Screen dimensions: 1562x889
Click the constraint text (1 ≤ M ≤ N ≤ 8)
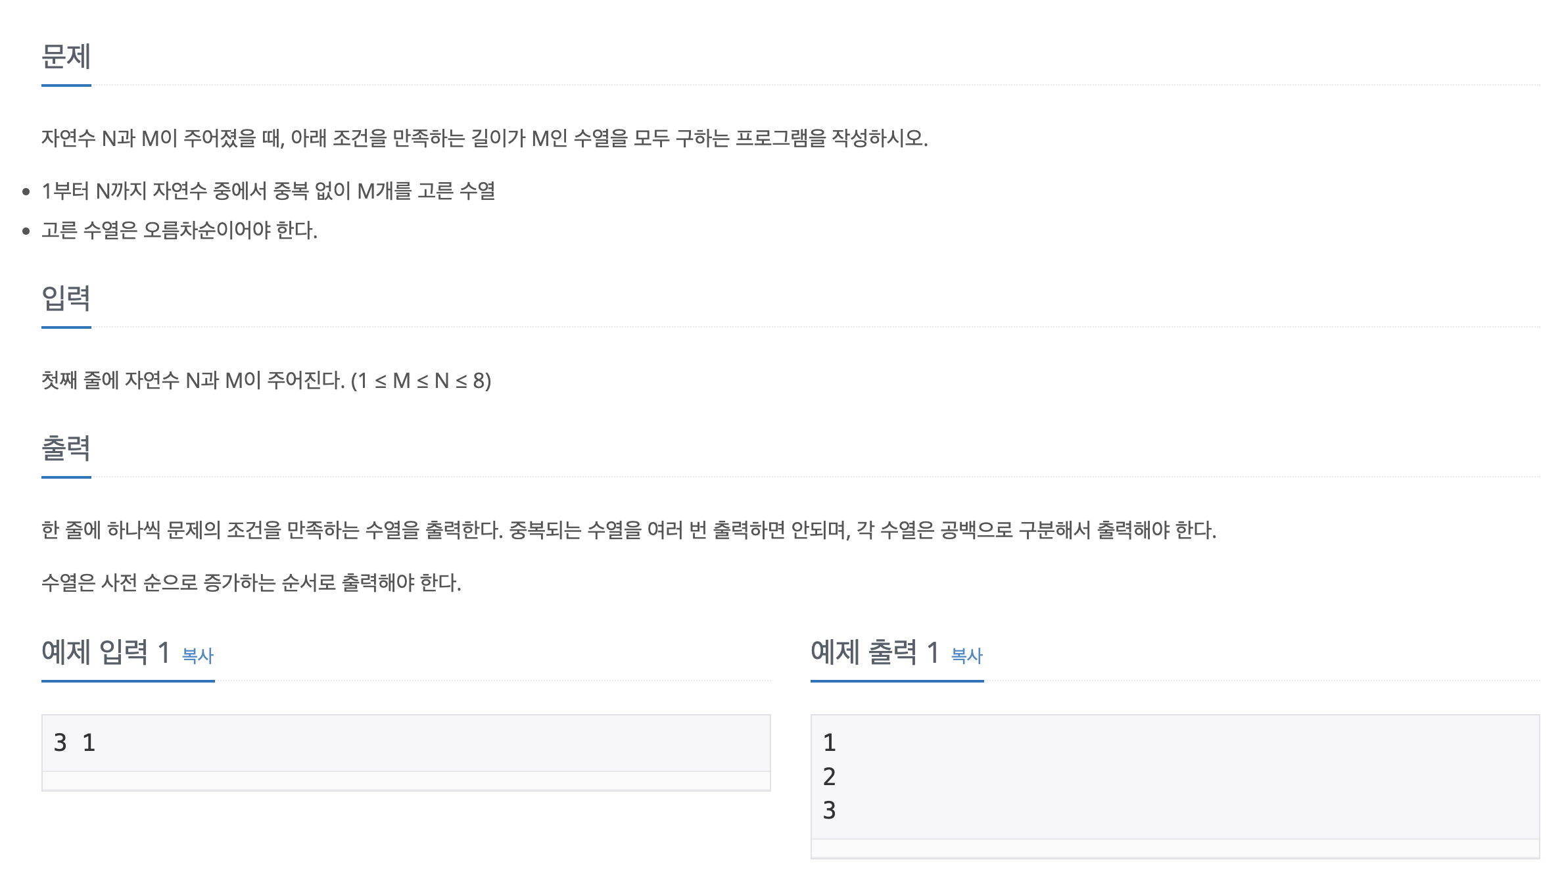[x=421, y=381]
